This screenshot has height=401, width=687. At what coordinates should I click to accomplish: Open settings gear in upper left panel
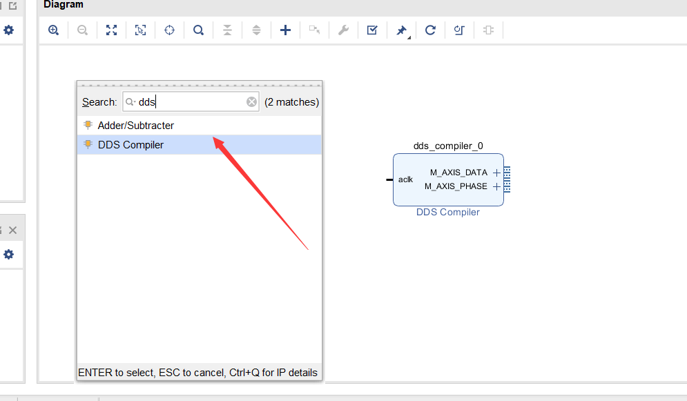[8, 30]
